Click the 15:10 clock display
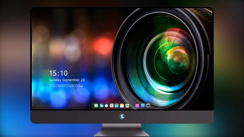 point(58,73)
